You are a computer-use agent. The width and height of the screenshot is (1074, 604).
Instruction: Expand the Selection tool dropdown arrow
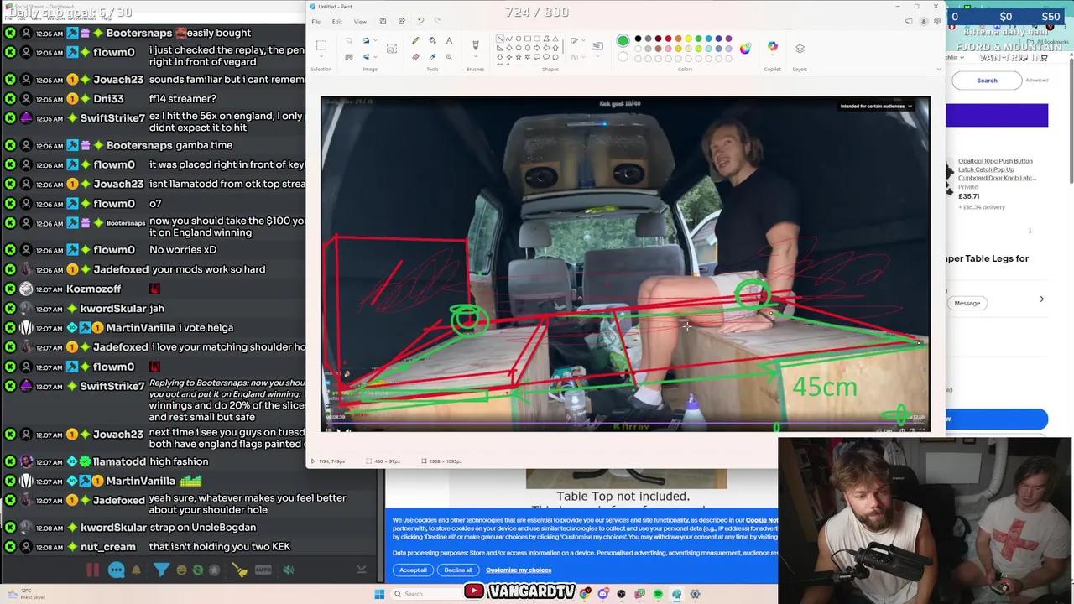point(321,56)
